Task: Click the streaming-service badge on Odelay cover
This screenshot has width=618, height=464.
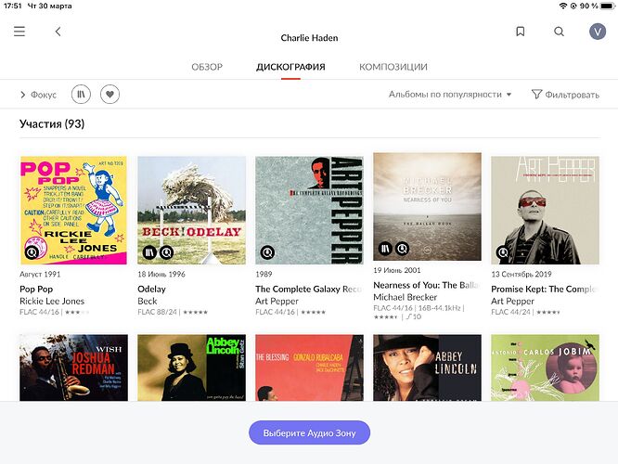Action: point(166,251)
